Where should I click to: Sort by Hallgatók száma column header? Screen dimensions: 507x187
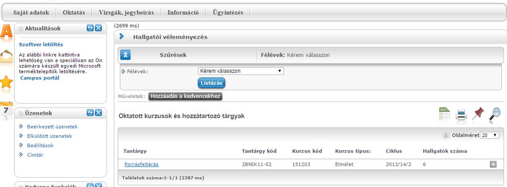445,151
